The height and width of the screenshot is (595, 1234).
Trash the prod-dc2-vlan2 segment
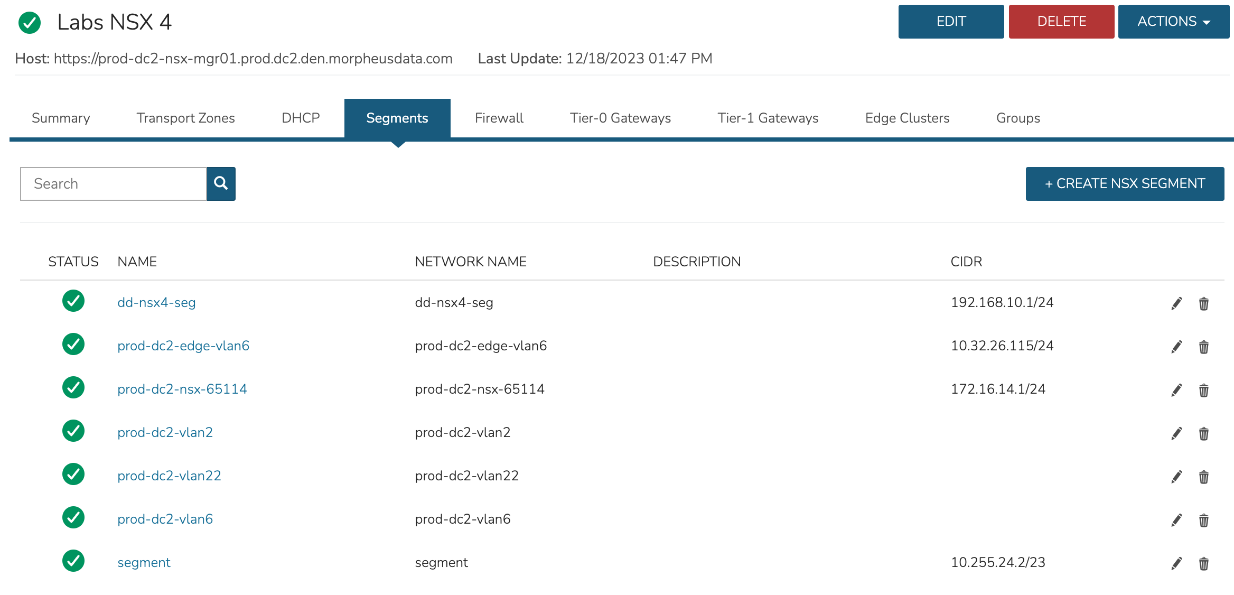click(1203, 433)
